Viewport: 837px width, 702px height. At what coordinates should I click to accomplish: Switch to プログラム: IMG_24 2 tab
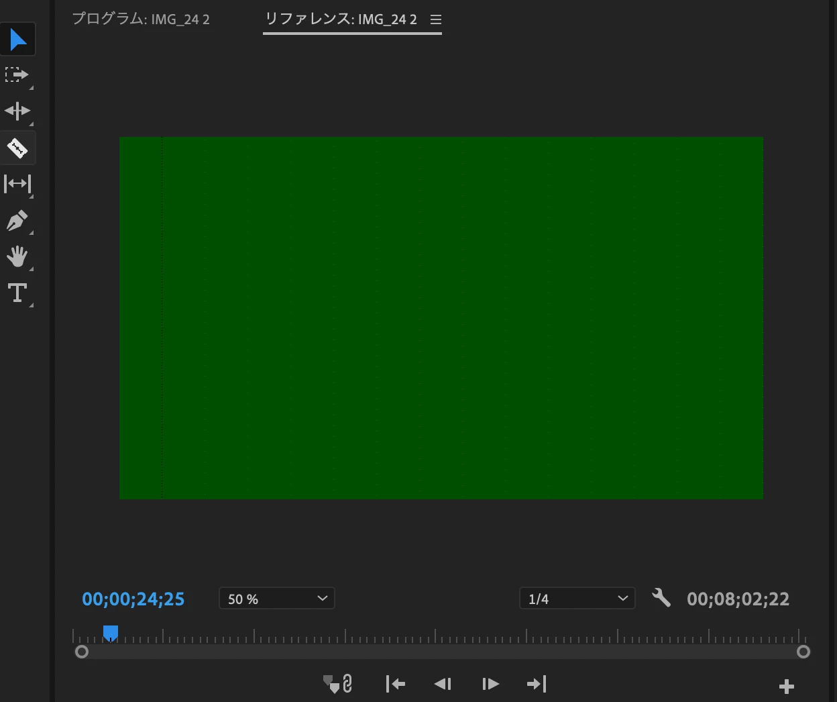[141, 19]
